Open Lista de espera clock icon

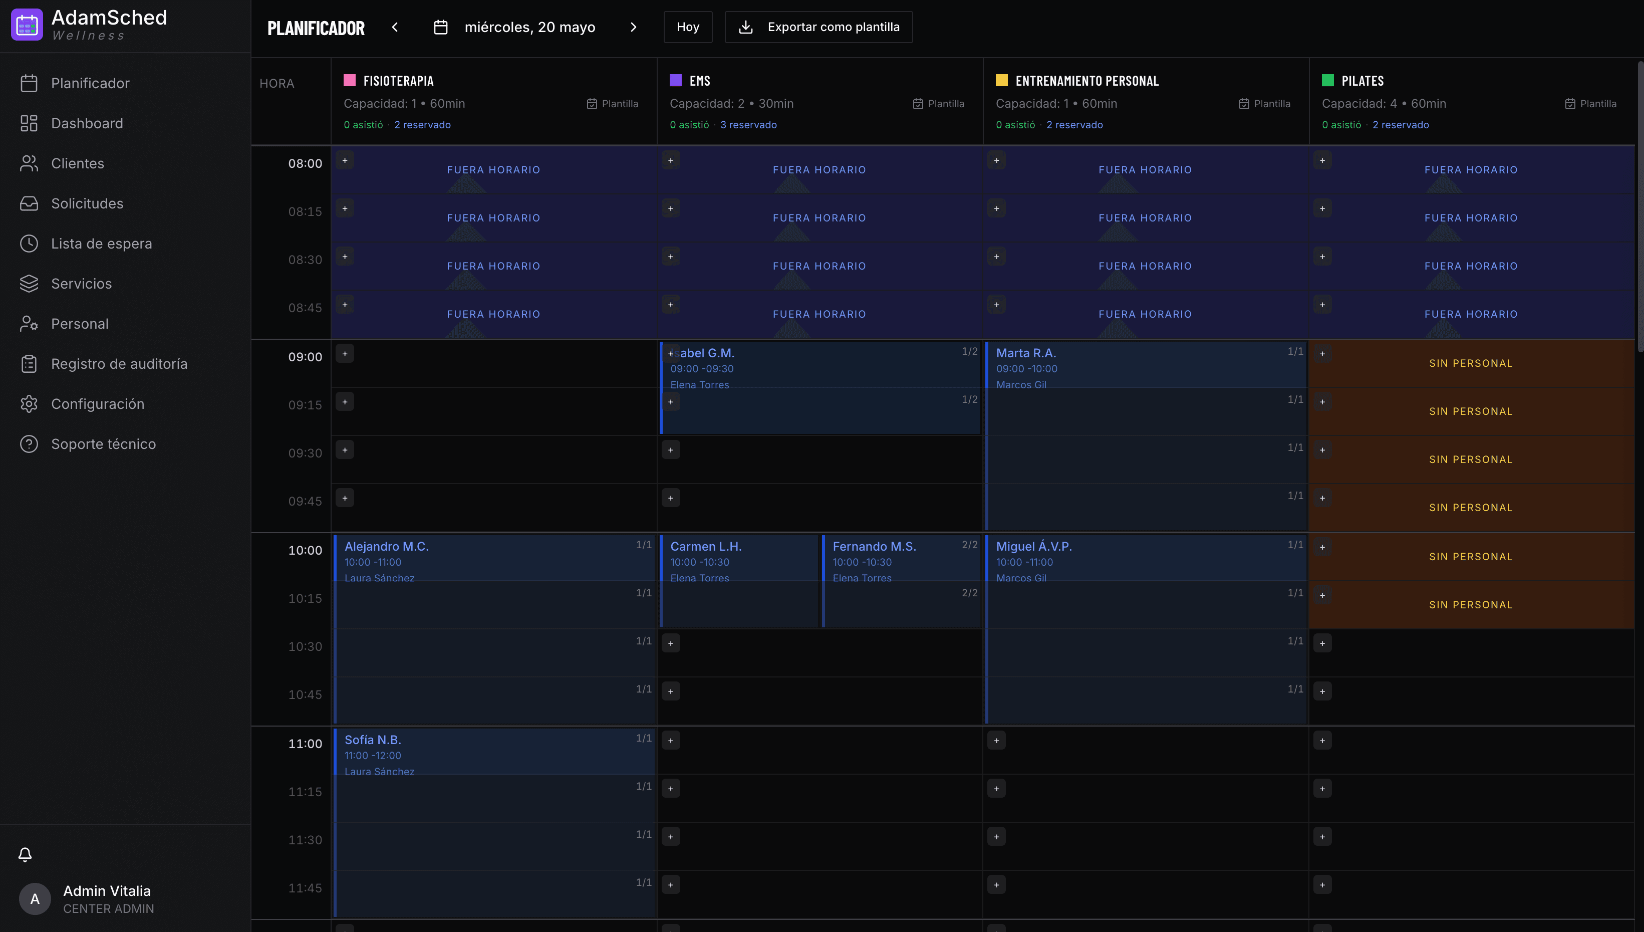pos(29,244)
